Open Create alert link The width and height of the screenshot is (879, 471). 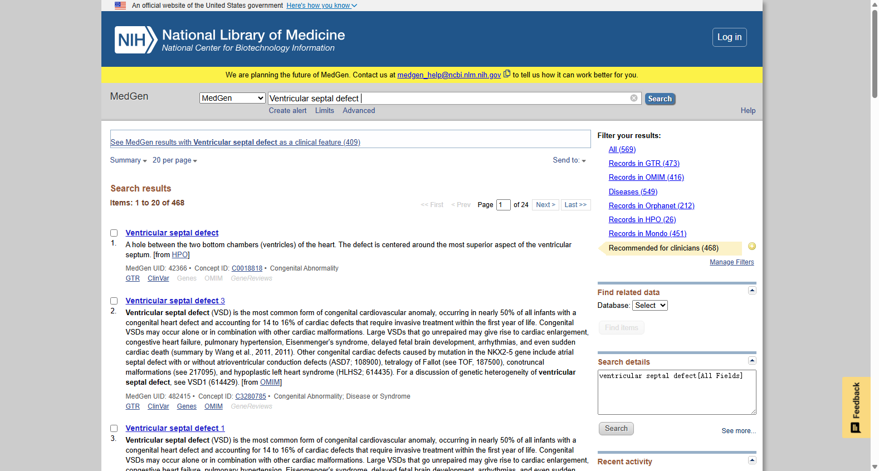pos(287,111)
